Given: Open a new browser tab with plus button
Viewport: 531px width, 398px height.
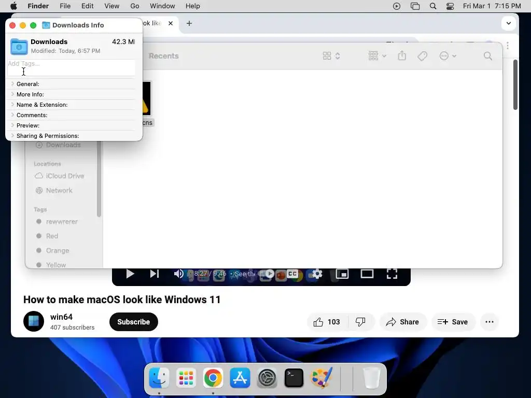Looking at the screenshot, I should point(189,23).
